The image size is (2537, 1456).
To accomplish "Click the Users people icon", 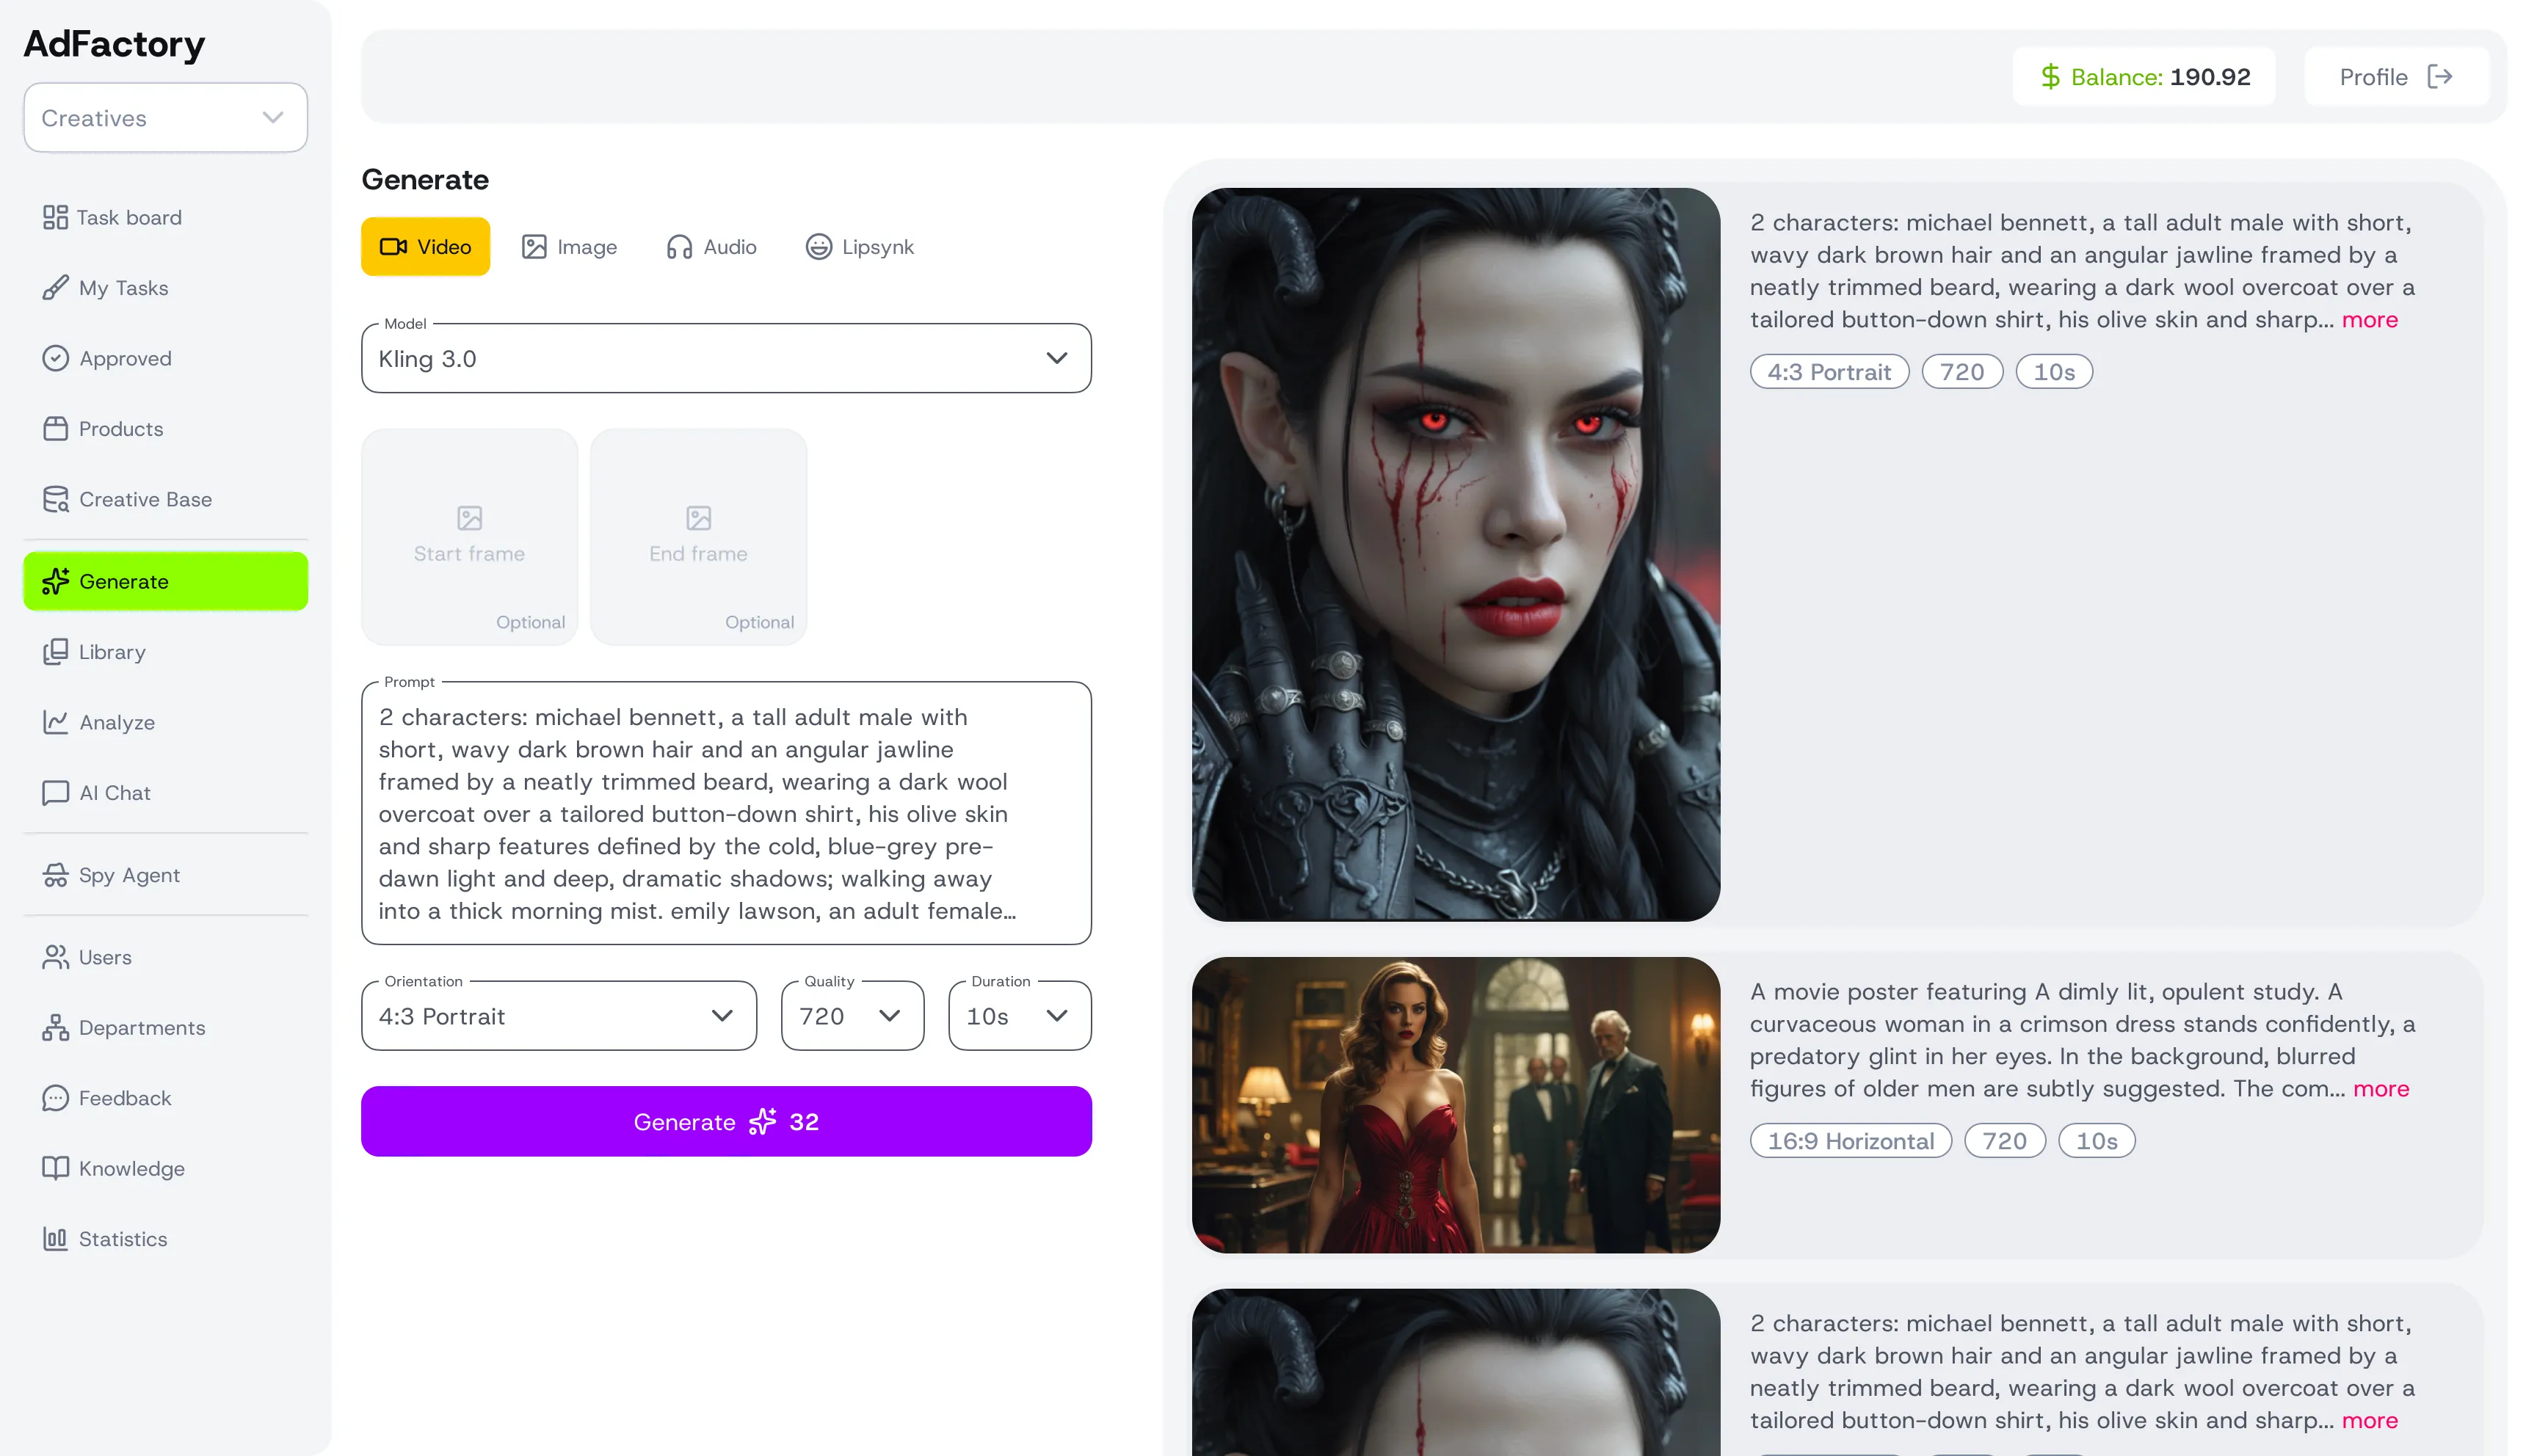I will click(55, 957).
